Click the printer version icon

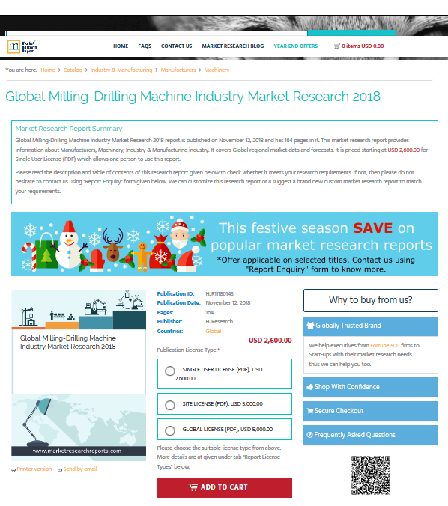pos(13,469)
